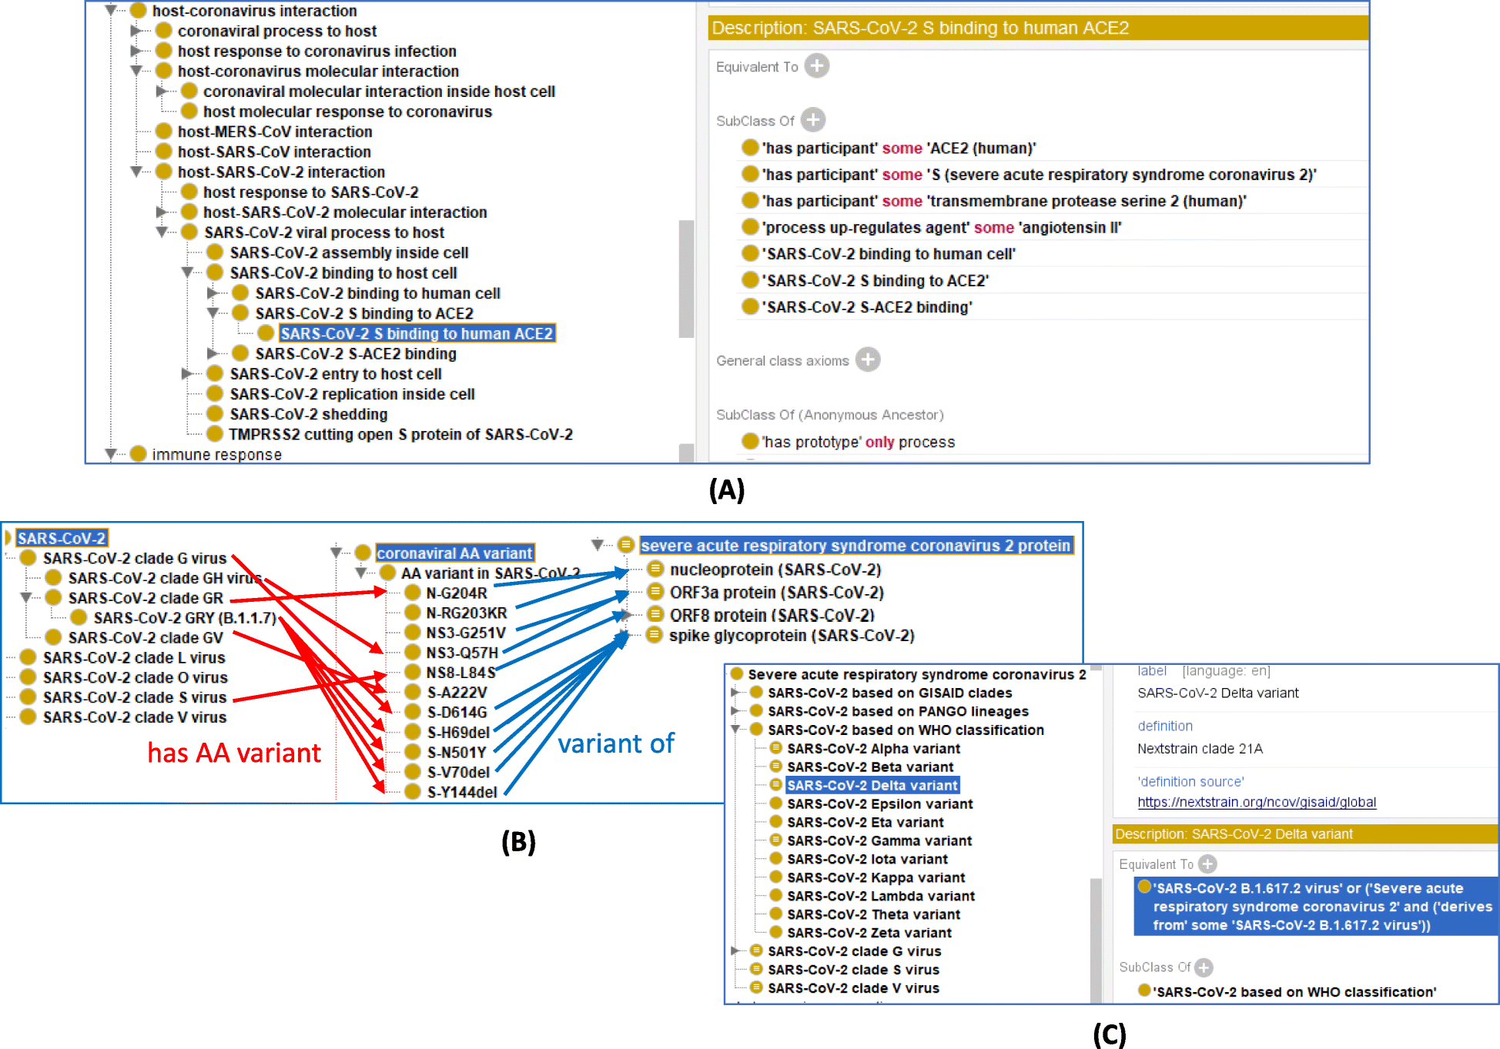Click the class icon of SARS-CoV-2 Delta variant
The width and height of the screenshot is (1500, 1049).
coord(776,785)
